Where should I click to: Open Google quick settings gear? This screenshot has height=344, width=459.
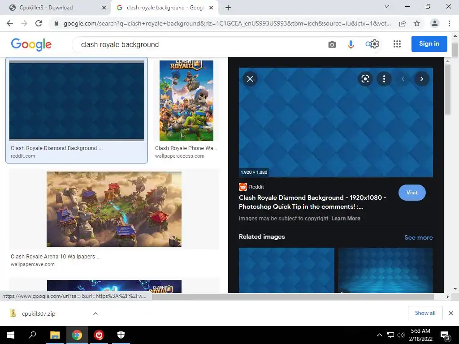tap(375, 44)
